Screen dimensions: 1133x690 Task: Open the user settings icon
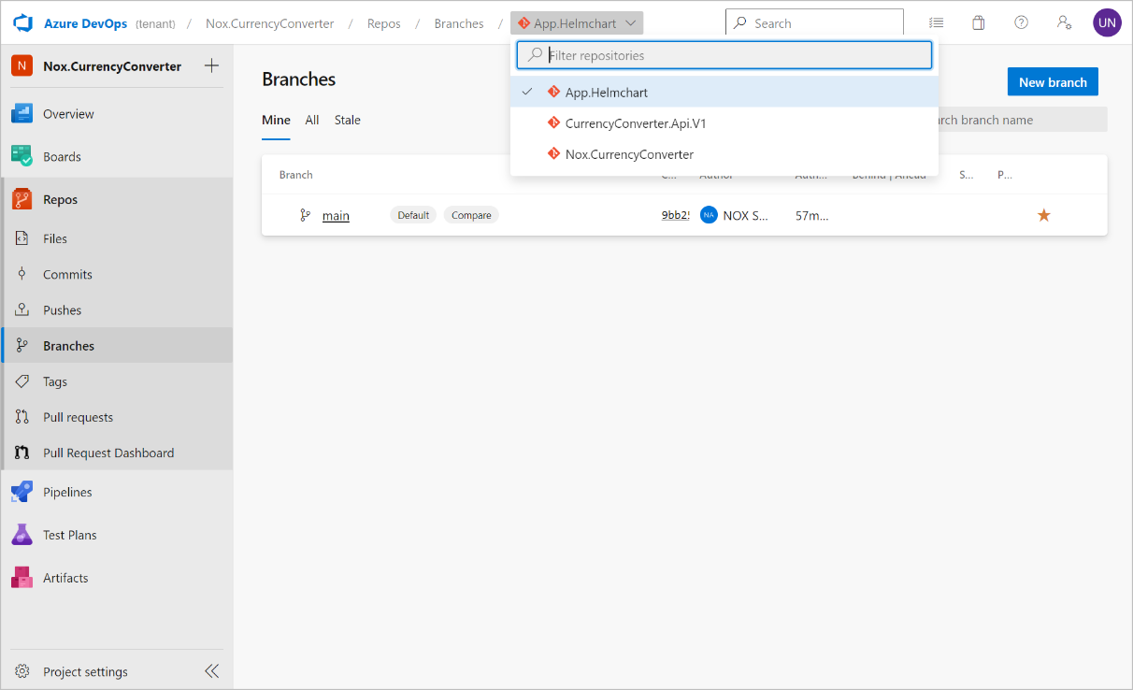coord(1064,23)
